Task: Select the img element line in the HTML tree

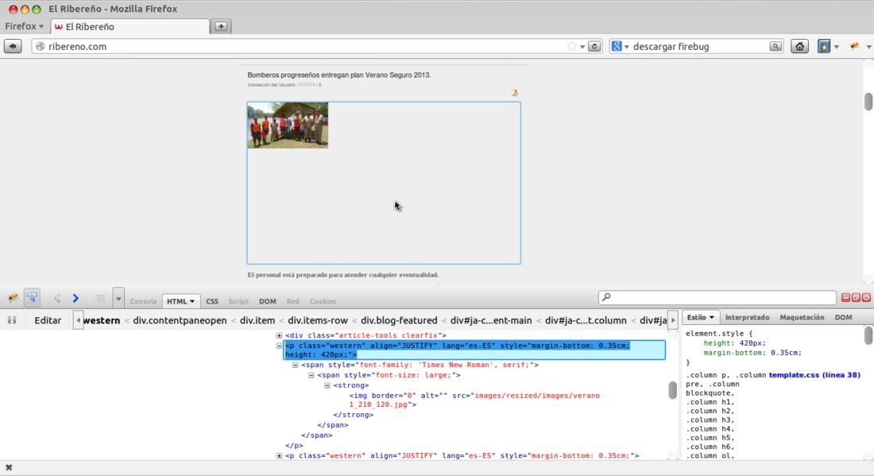Action: tap(474, 401)
